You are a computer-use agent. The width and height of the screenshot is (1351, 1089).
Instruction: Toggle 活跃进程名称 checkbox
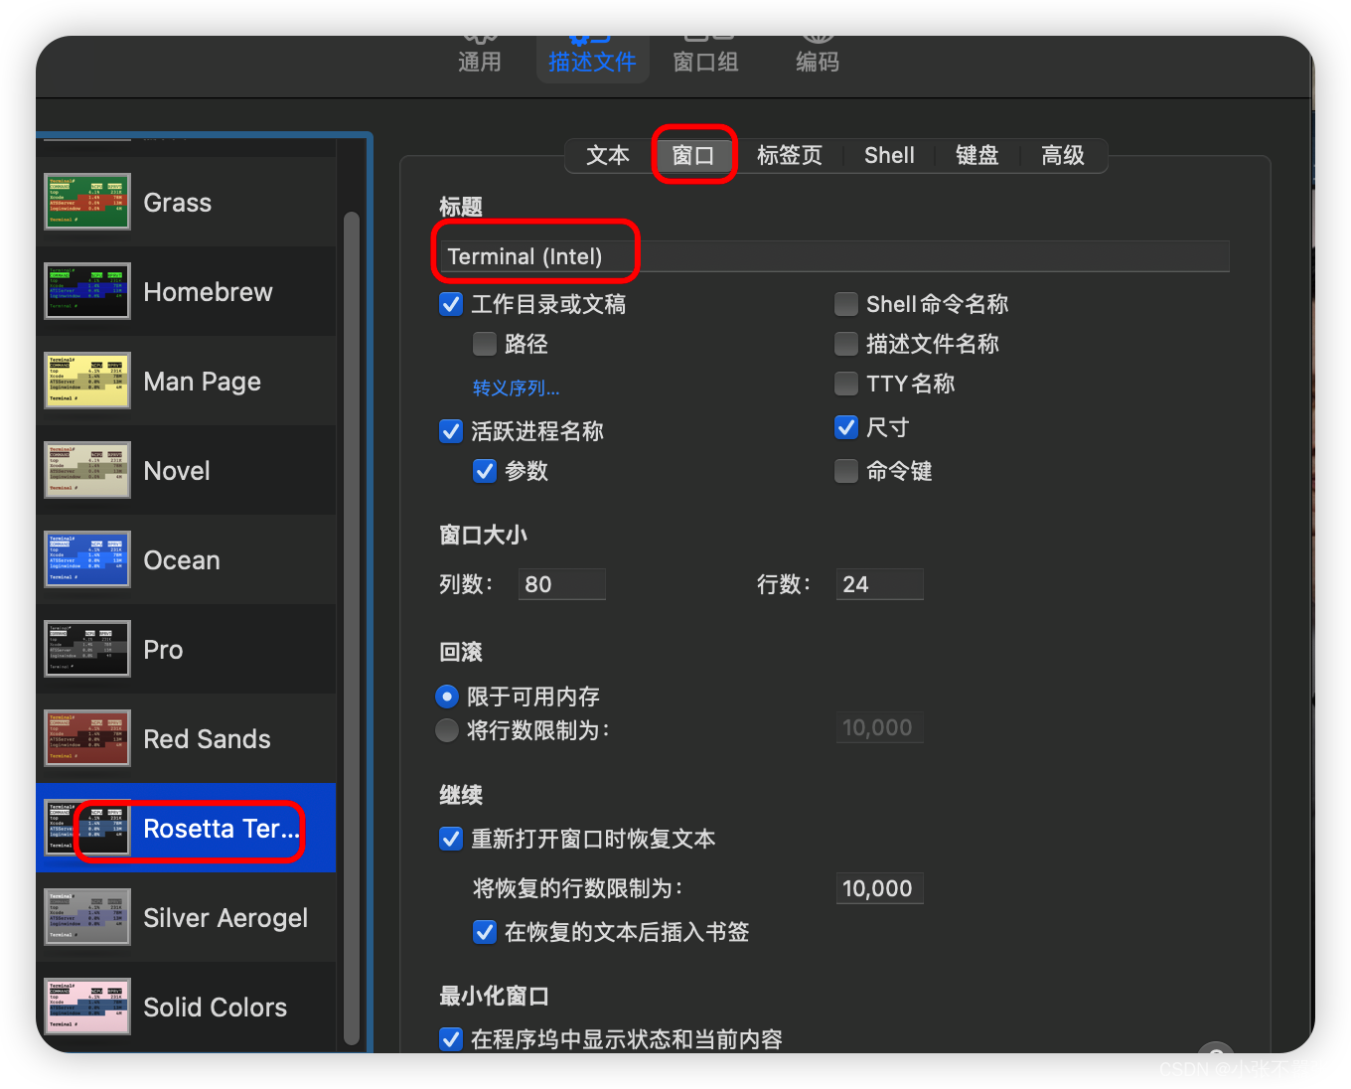[x=451, y=431]
